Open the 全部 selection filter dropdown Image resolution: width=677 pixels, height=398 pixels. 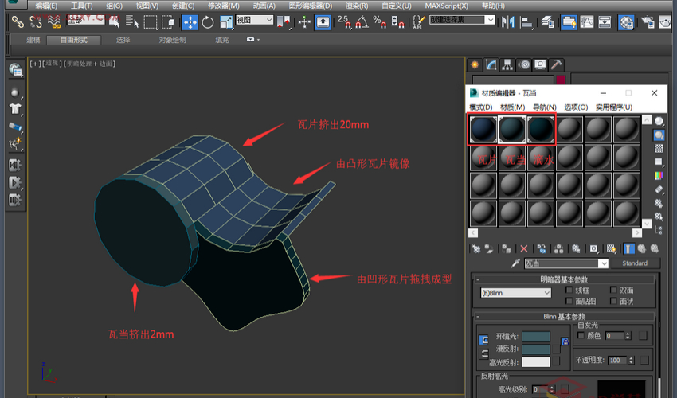[x=85, y=20]
